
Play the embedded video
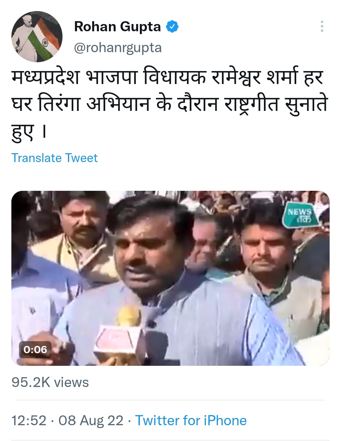coord(170,278)
